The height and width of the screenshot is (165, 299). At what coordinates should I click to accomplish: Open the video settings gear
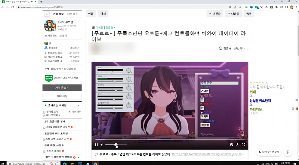pyautogui.click(x=231, y=145)
